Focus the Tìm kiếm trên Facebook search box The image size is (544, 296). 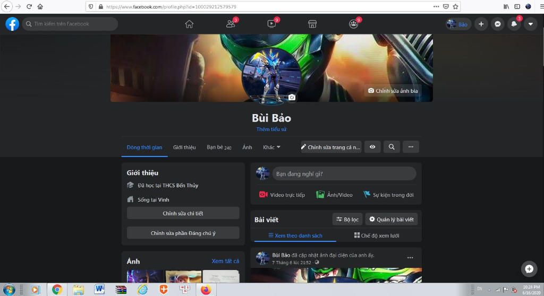[x=70, y=24]
